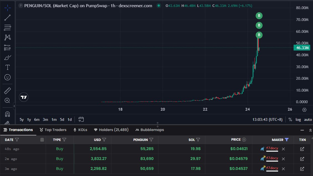Toggle log scale mode

tap(298, 119)
